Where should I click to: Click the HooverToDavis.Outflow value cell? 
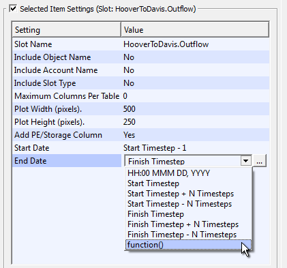coord(196,44)
